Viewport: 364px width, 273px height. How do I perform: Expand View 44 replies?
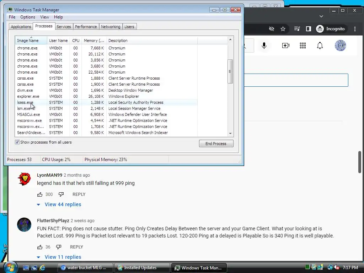click(x=59, y=204)
